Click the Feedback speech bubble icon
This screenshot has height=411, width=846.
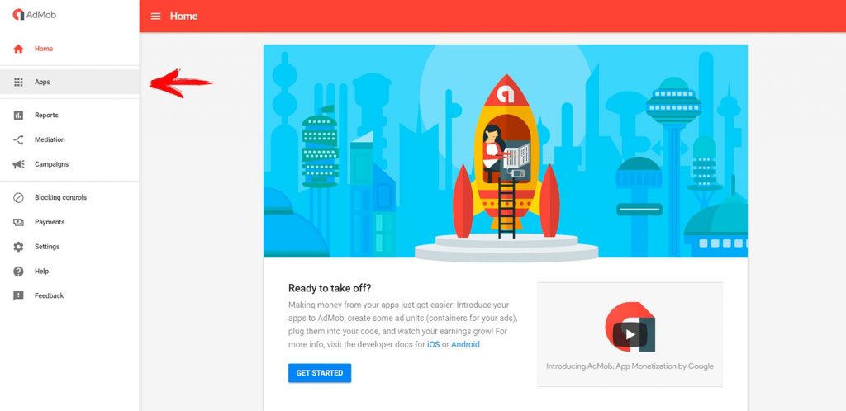18,295
